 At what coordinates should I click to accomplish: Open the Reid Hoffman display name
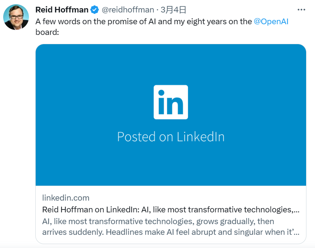[x=62, y=10]
